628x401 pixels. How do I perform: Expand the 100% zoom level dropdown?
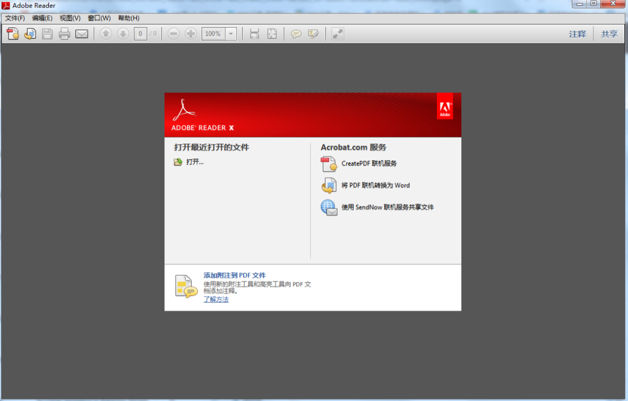pos(231,34)
